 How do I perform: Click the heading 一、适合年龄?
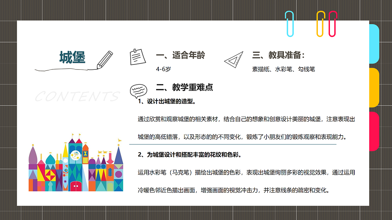(x=180, y=55)
